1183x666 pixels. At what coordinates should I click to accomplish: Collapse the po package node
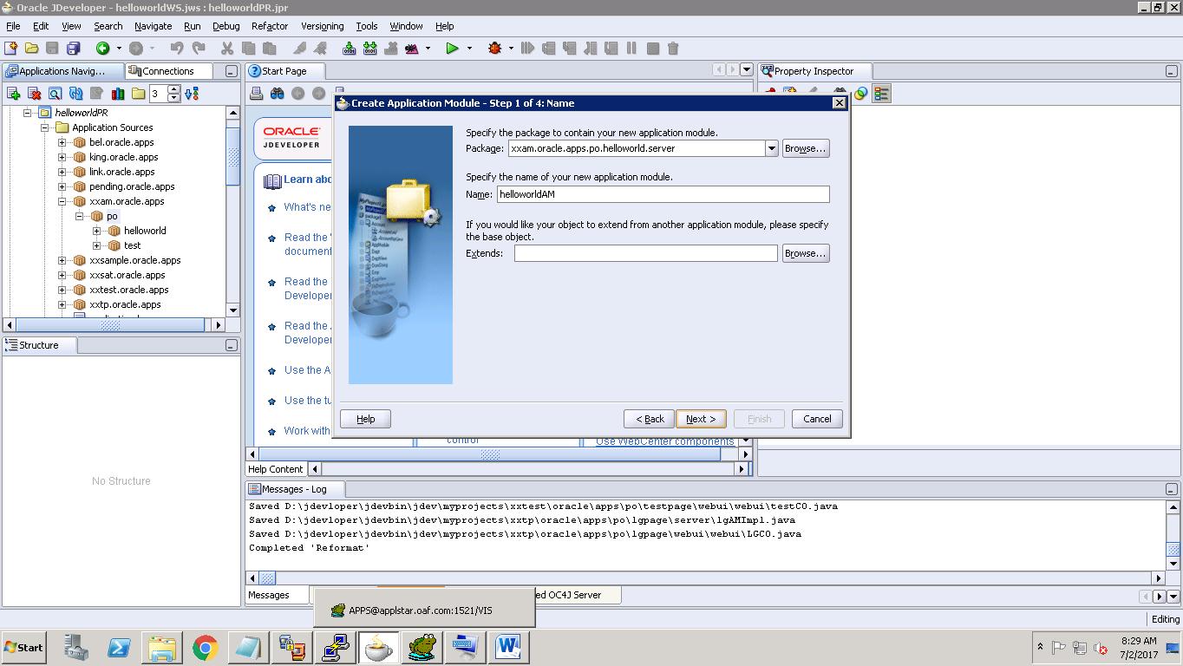79,215
